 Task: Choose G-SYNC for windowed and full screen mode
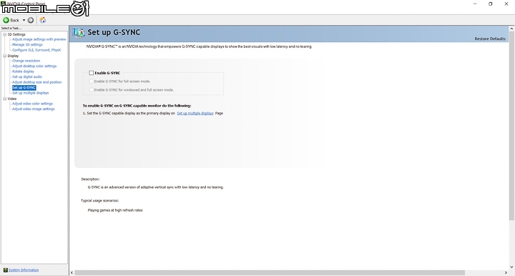(x=92, y=90)
